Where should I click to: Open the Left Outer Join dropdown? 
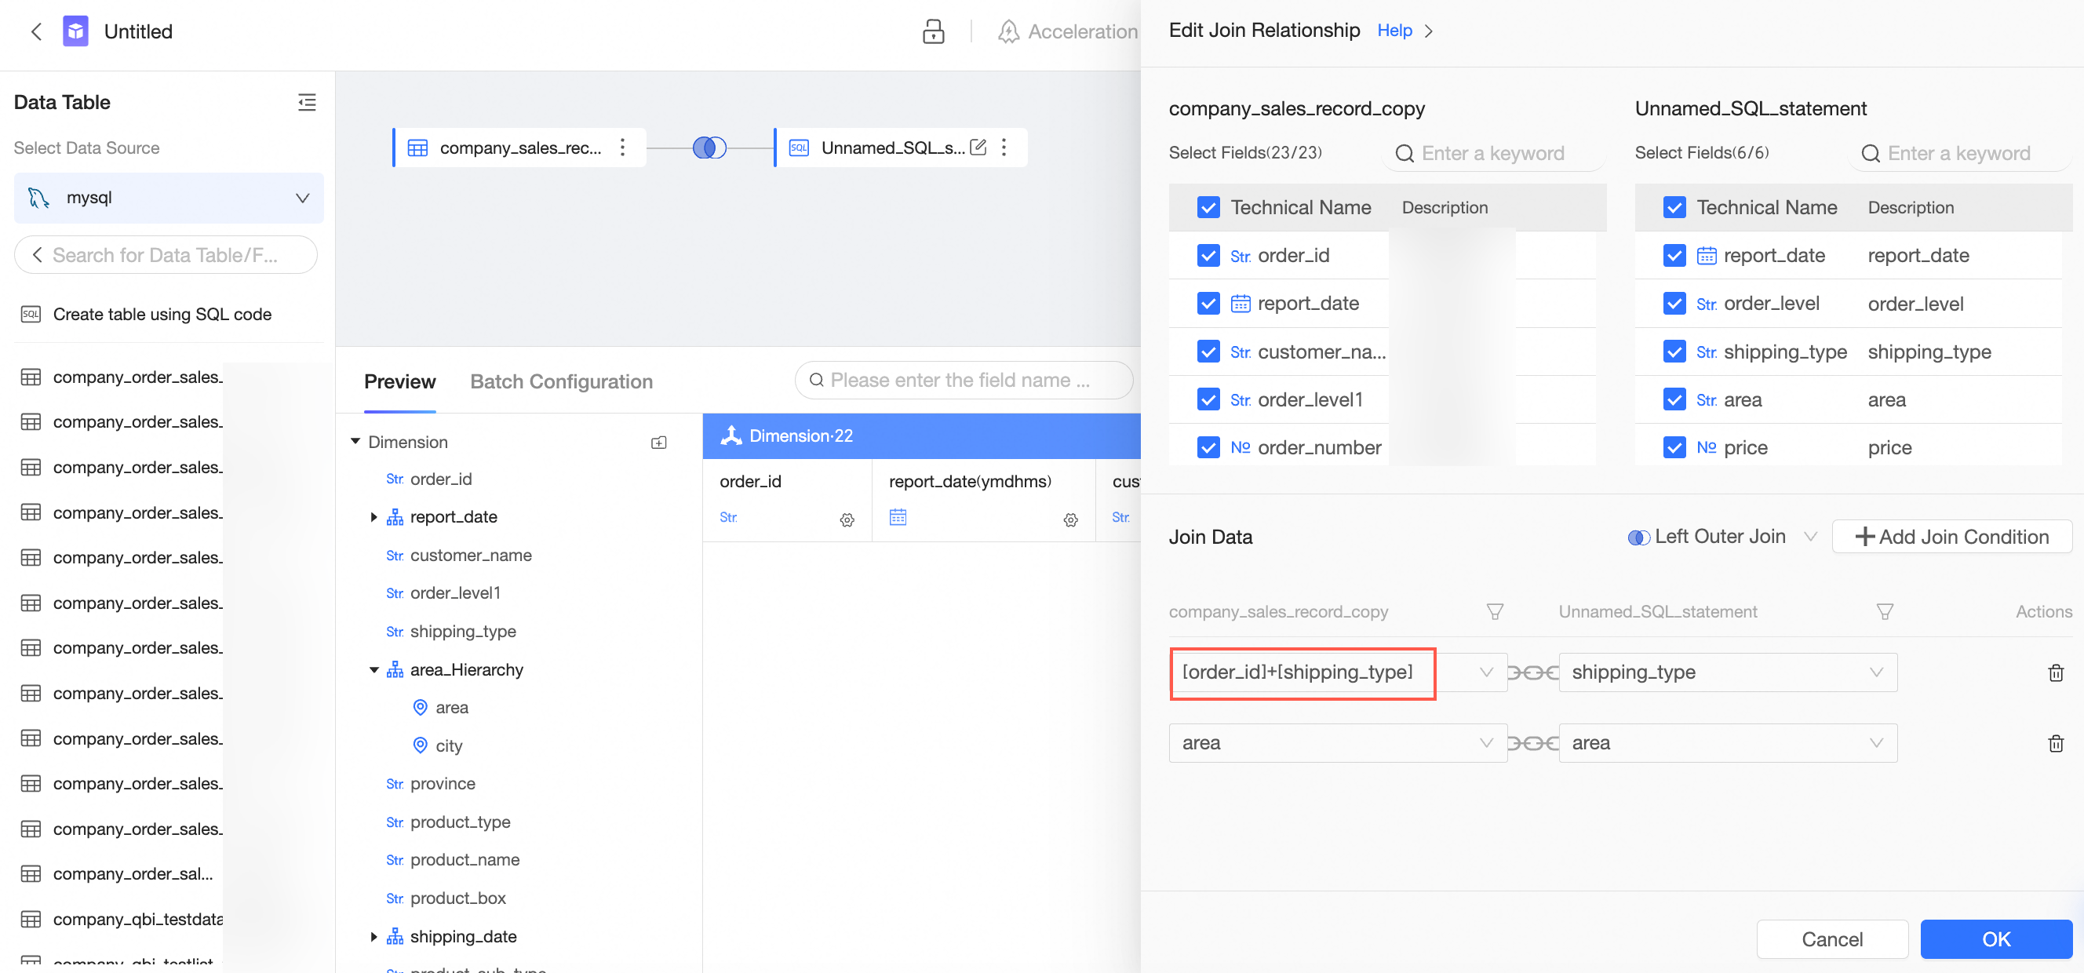click(x=1721, y=536)
